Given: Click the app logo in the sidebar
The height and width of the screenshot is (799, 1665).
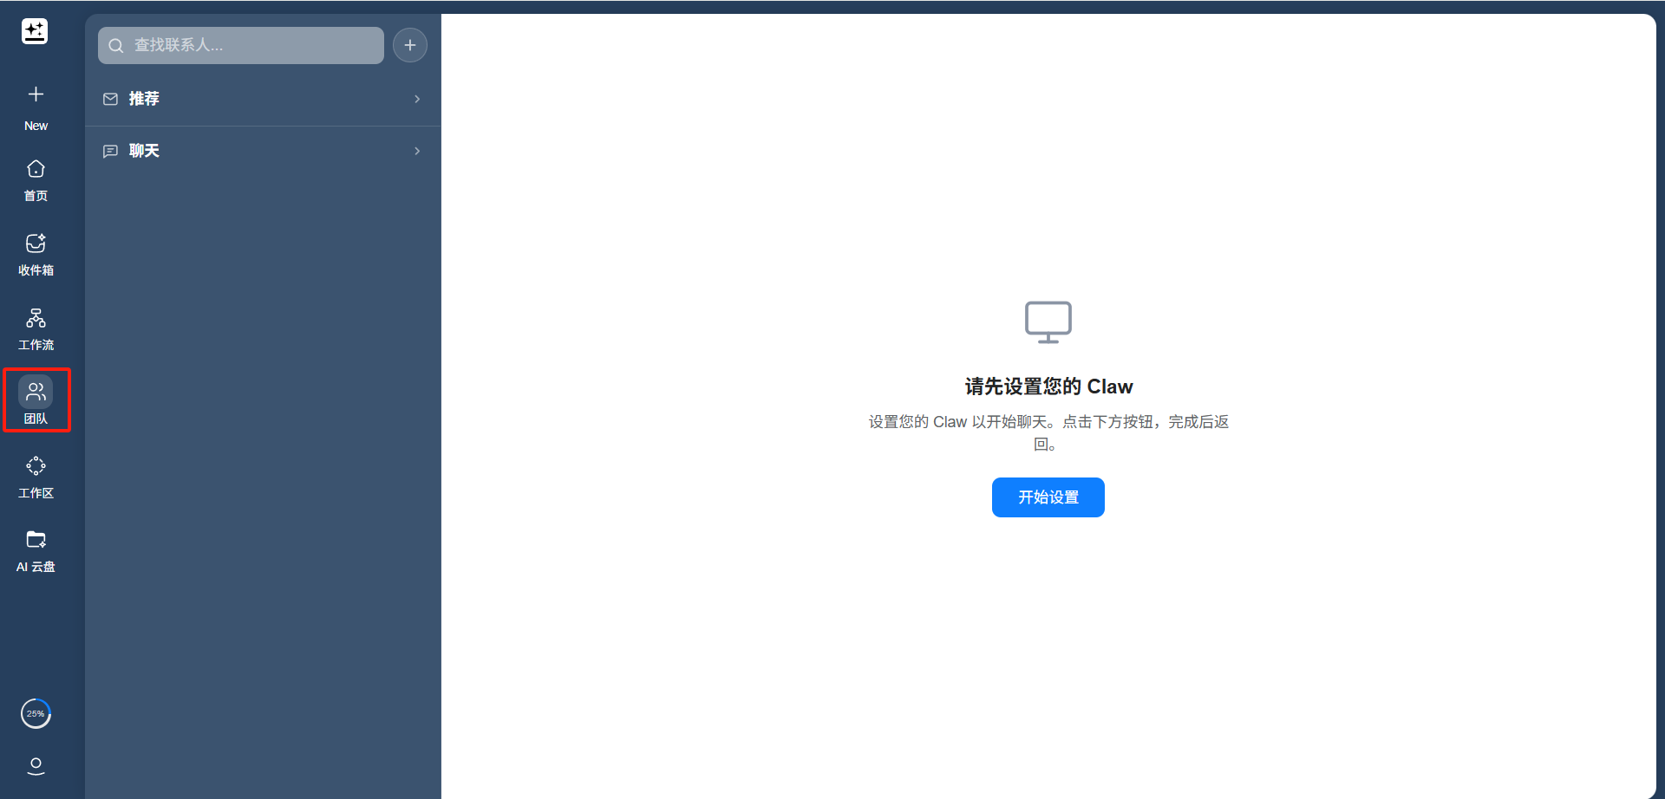Looking at the screenshot, I should [x=35, y=32].
